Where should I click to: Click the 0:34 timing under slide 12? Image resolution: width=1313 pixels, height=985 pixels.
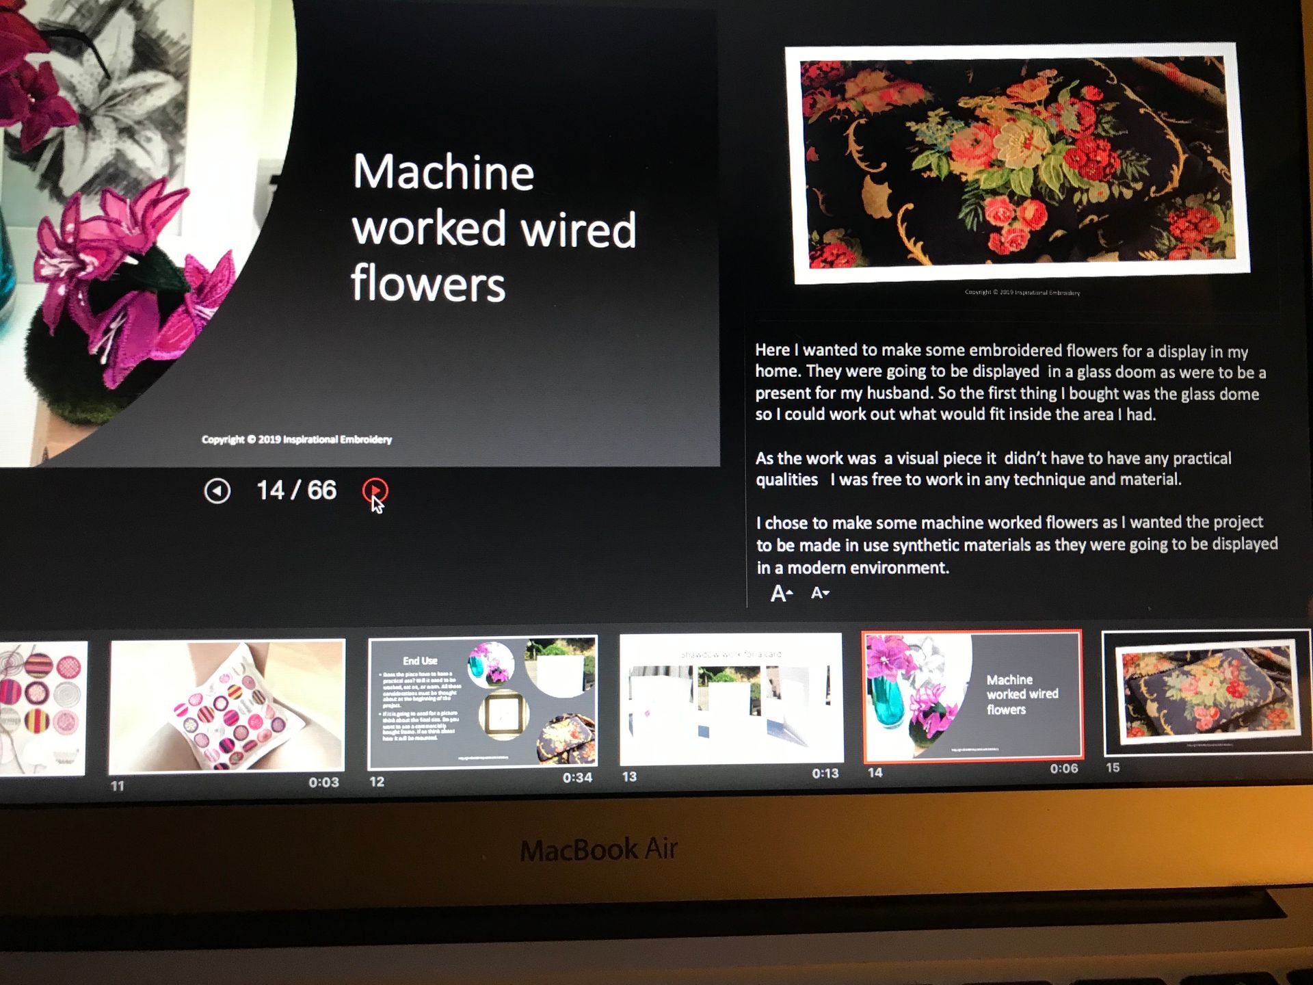pyautogui.click(x=577, y=778)
